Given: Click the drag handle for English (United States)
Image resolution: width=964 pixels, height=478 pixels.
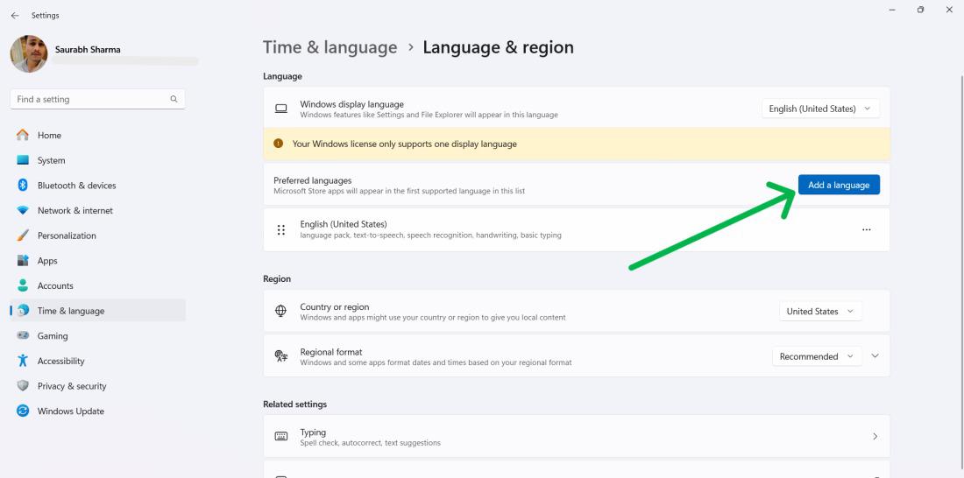Looking at the screenshot, I should tap(281, 229).
